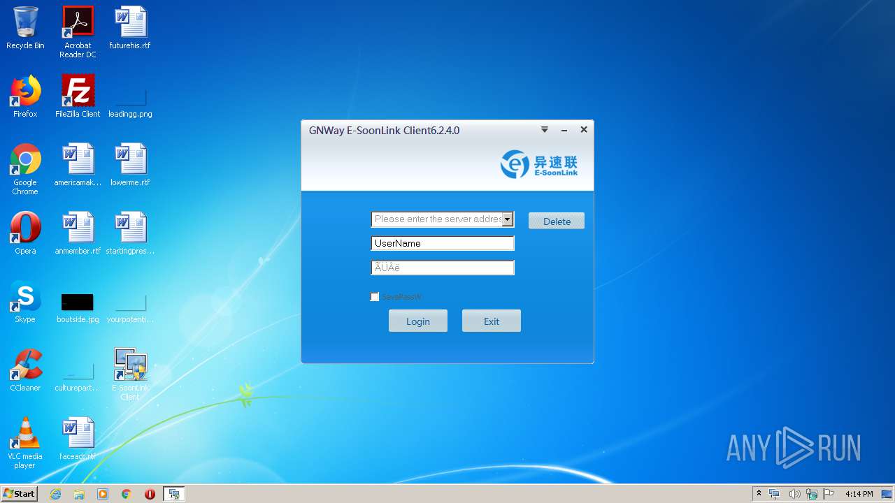Open Opera from the taskbar

(150, 494)
